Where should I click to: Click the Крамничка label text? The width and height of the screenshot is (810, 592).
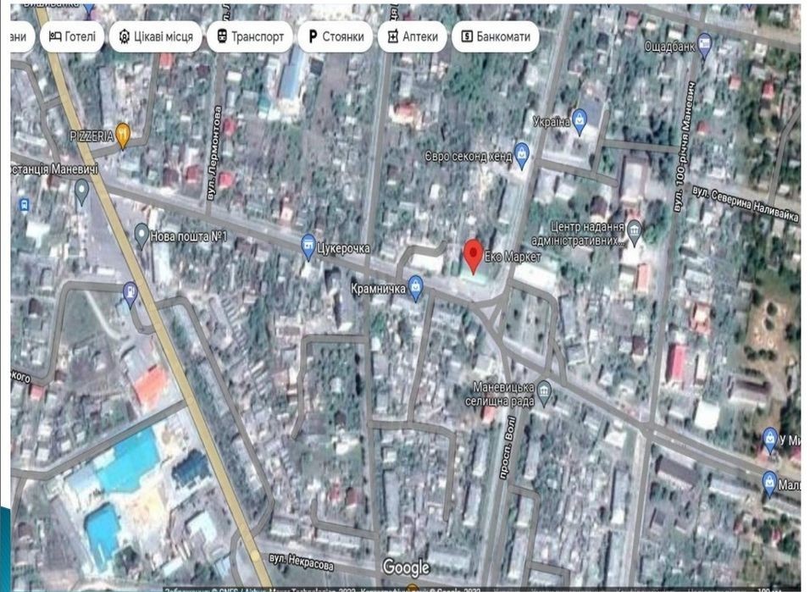378,288
